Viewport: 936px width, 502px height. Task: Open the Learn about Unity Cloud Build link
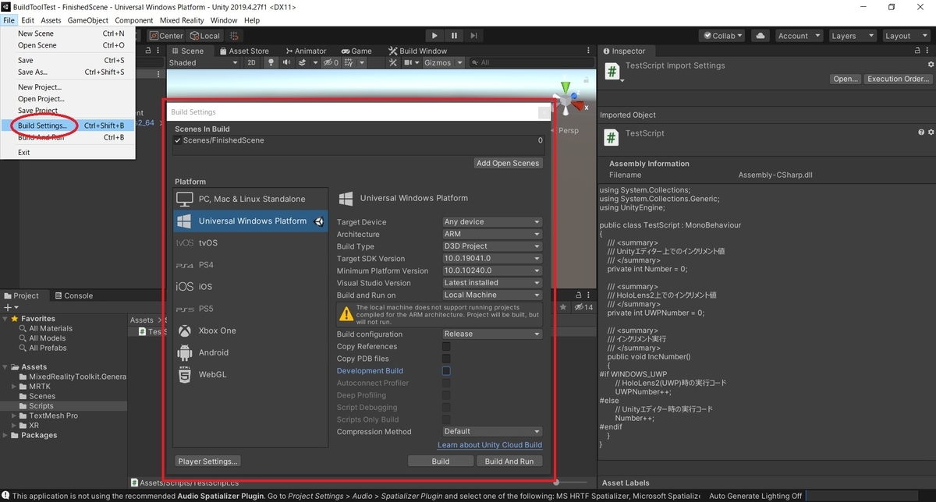click(x=490, y=445)
